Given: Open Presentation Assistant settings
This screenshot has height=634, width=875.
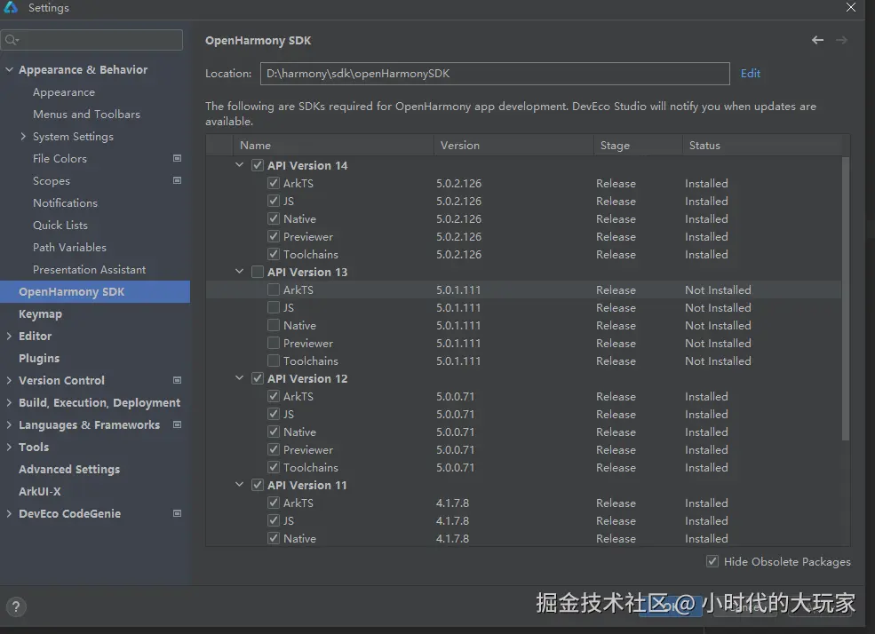Looking at the screenshot, I should 90,269.
